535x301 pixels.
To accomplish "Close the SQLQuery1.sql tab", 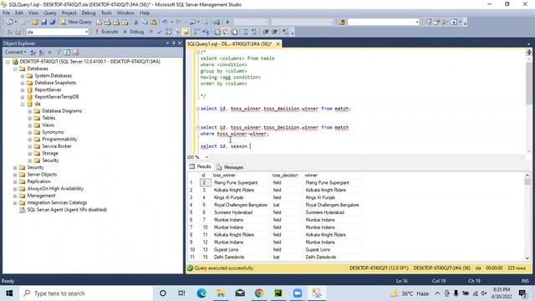I will [x=278, y=43].
